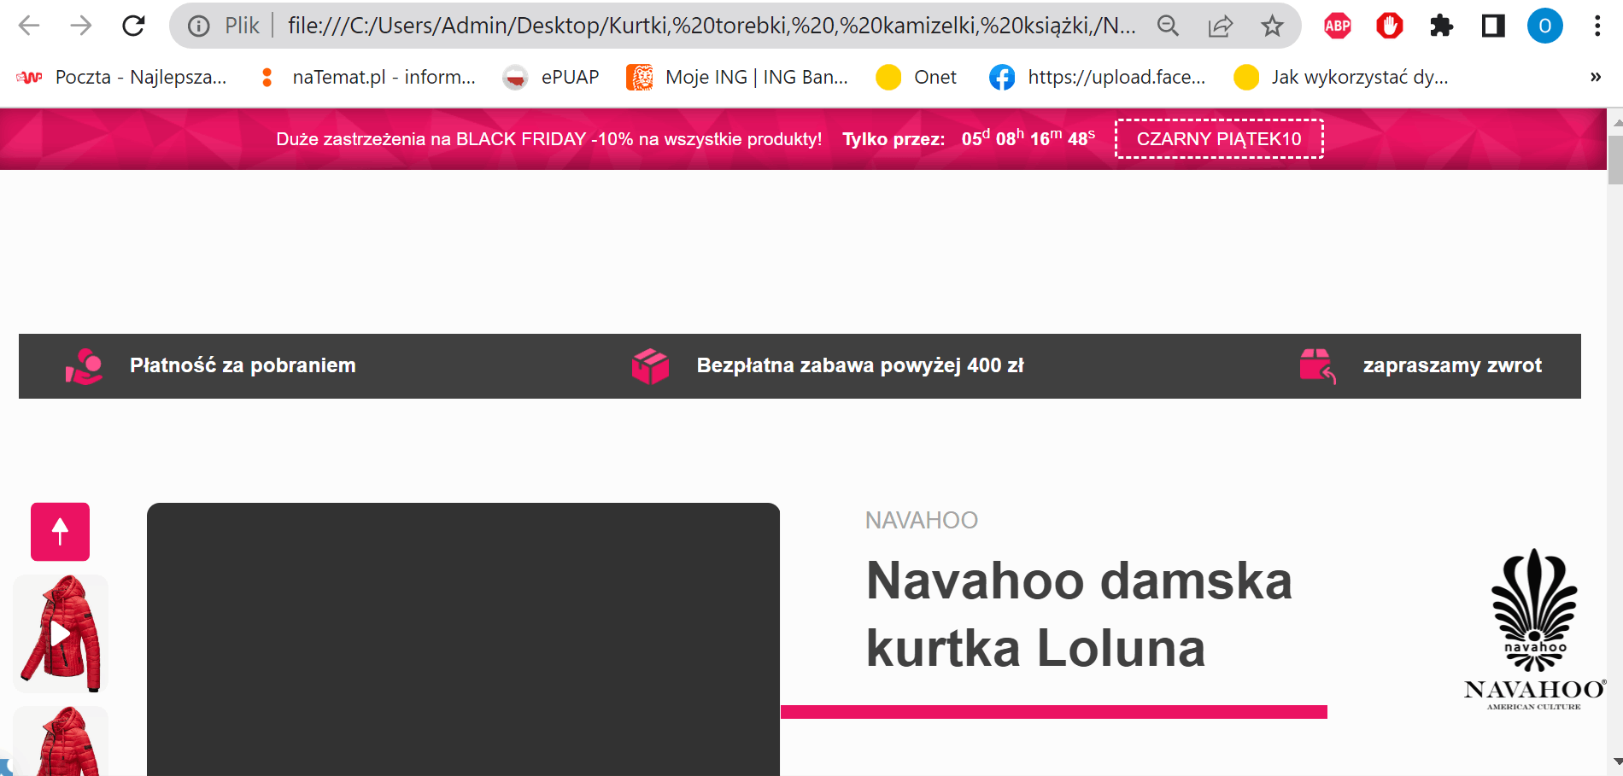This screenshot has height=776, width=1623.
Task: Open the naTemat.pl bookmark
Action: [369, 78]
